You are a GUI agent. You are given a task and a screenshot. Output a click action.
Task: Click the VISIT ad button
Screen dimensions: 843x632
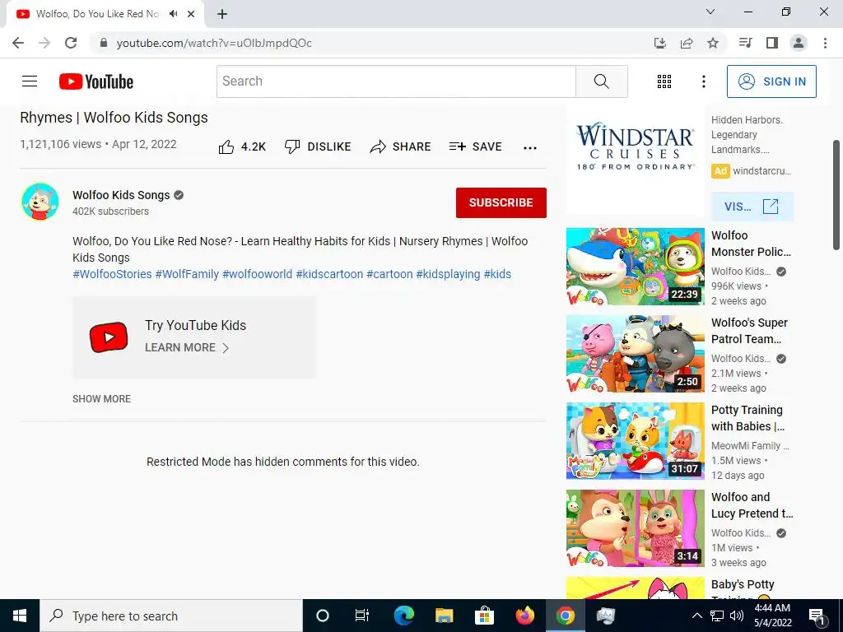tap(752, 207)
